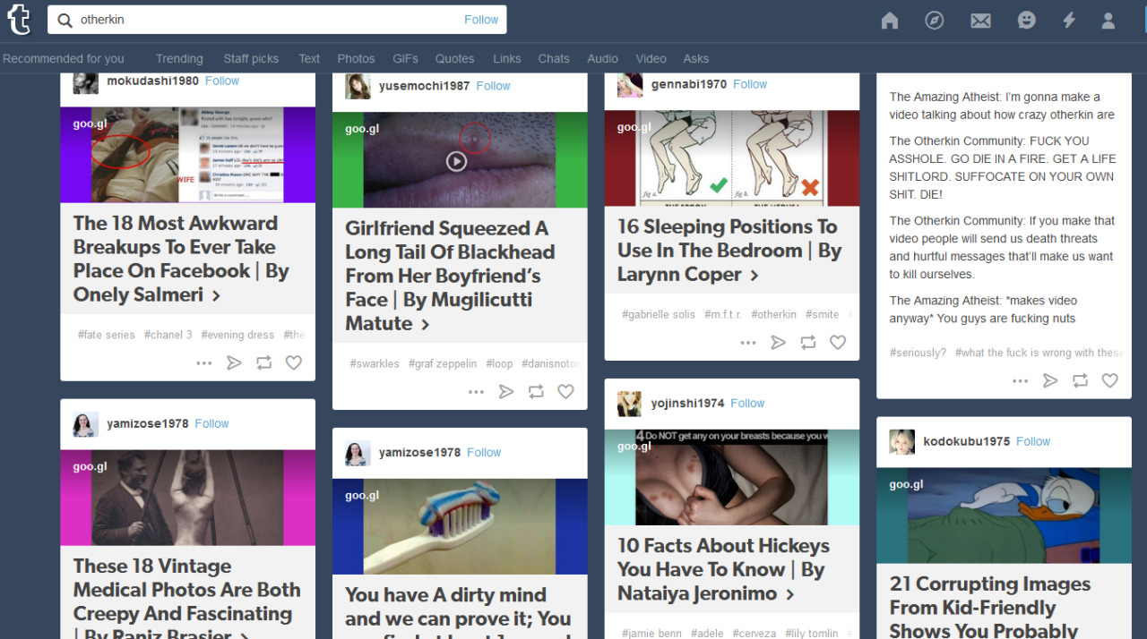The width and height of the screenshot is (1147, 639).
Task: Open the account person icon
Action: tap(1108, 21)
